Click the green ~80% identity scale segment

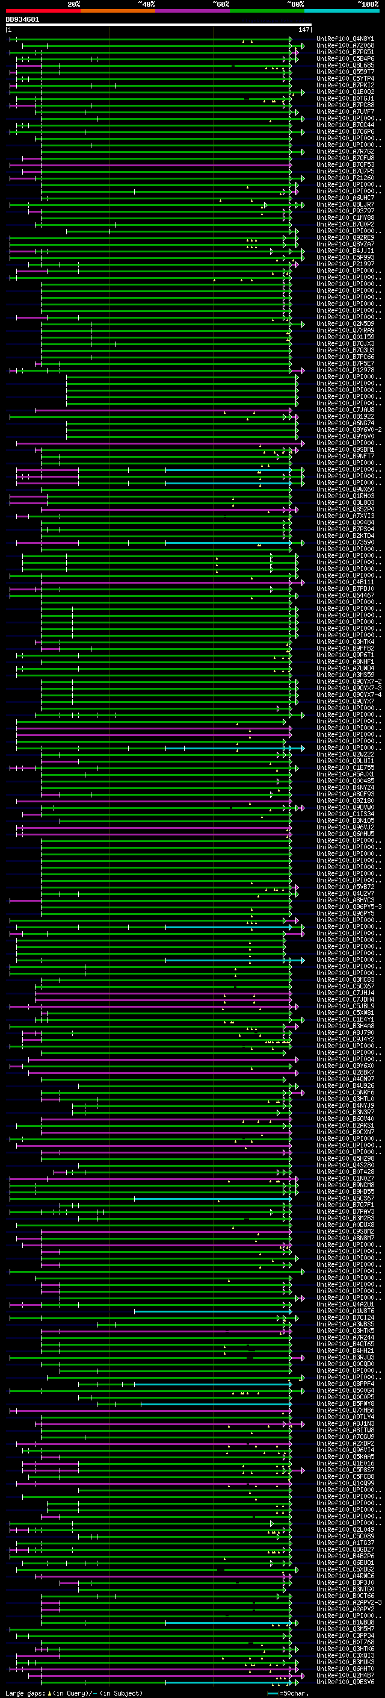point(267,11)
